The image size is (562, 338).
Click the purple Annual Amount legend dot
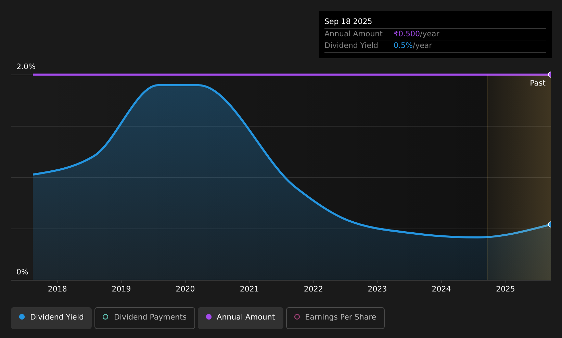(209, 317)
